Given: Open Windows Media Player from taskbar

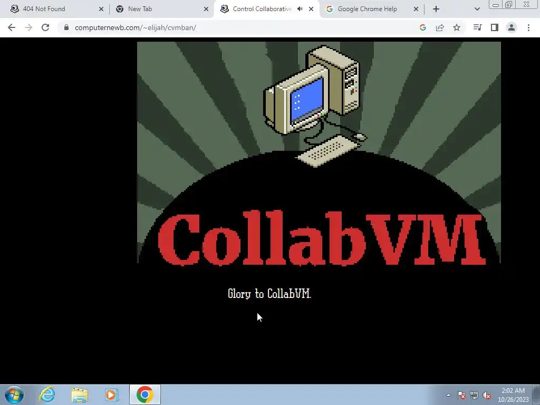Looking at the screenshot, I should [112, 394].
